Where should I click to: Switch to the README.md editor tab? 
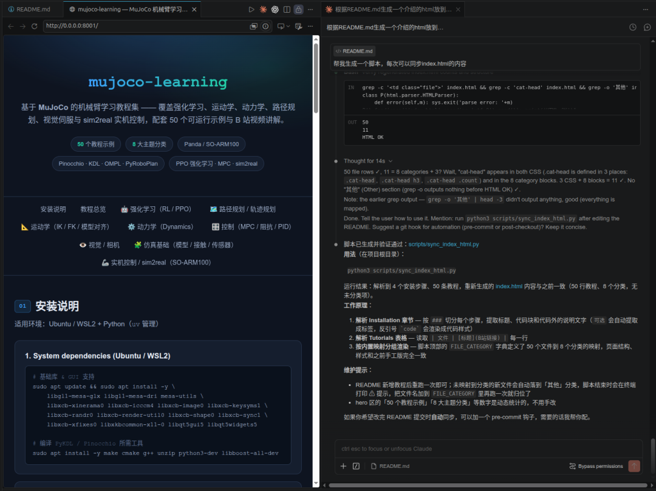coord(29,9)
